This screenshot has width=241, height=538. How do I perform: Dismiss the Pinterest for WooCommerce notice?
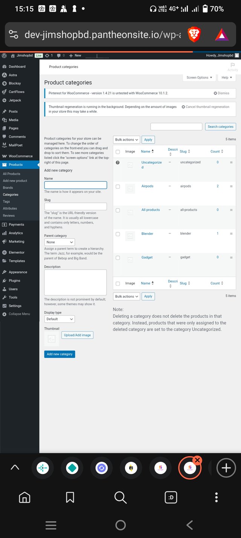pos(221,93)
